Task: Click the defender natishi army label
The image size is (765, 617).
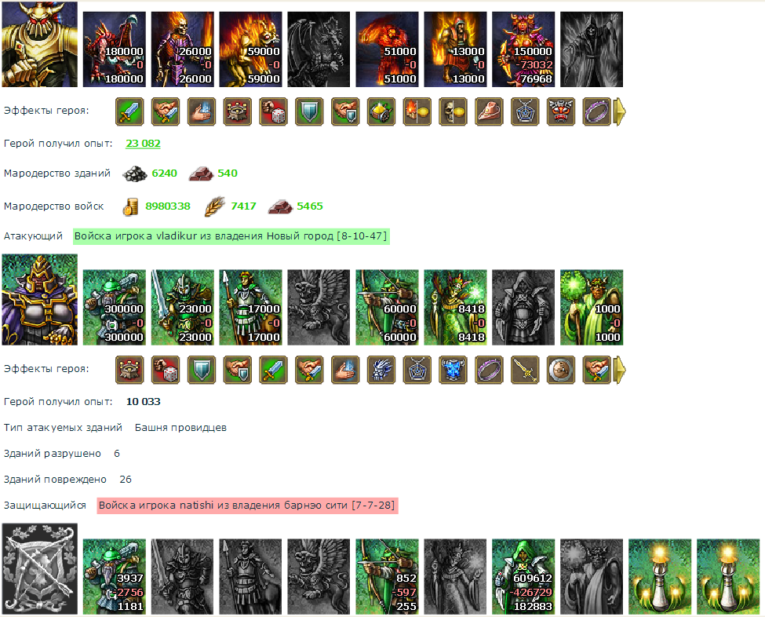Action: (247, 506)
